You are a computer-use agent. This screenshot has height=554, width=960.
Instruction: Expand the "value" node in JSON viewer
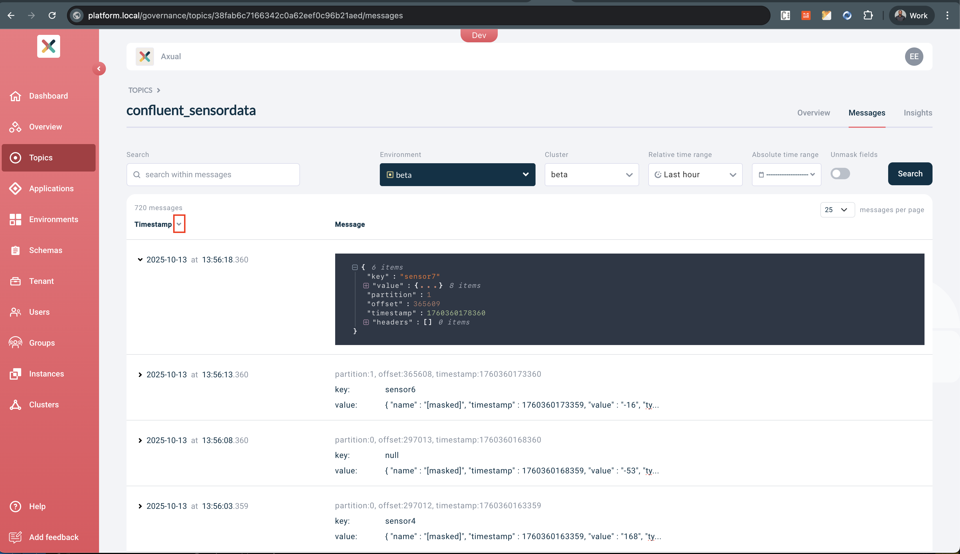pos(366,286)
